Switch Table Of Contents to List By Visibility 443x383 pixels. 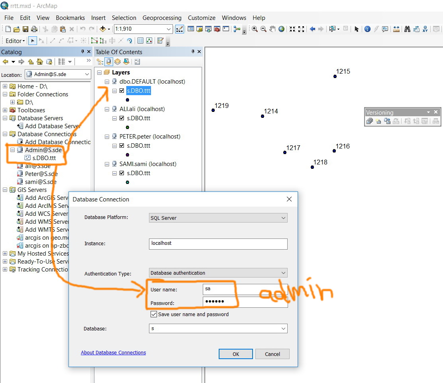pyautogui.click(x=118, y=62)
